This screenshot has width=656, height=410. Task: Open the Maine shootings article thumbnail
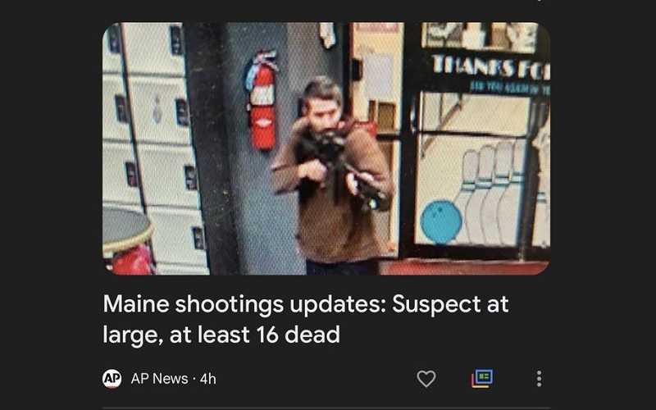[x=326, y=148]
